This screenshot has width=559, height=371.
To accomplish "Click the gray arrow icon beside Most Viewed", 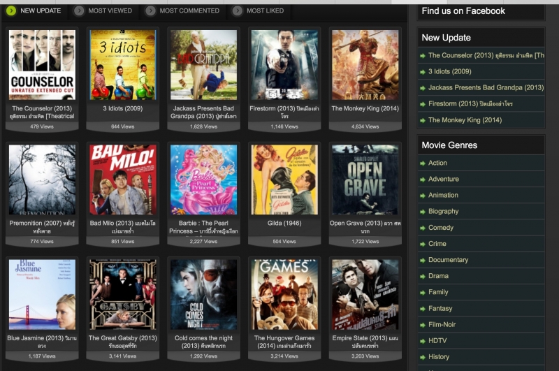I will [x=79, y=10].
